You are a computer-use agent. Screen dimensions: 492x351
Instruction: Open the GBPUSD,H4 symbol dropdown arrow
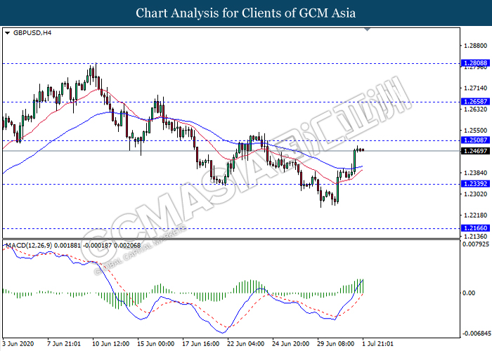(8, 33)
